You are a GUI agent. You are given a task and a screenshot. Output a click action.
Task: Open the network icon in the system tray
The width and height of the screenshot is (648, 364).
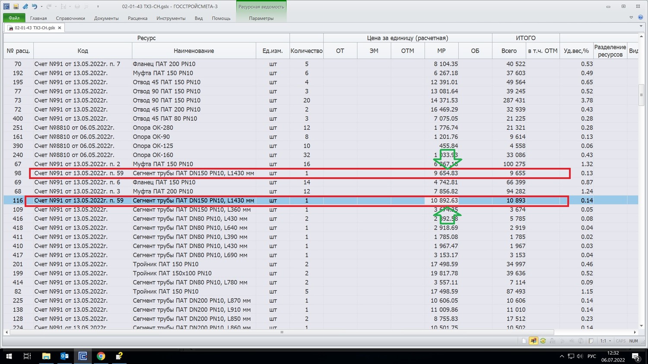(571, 356)
